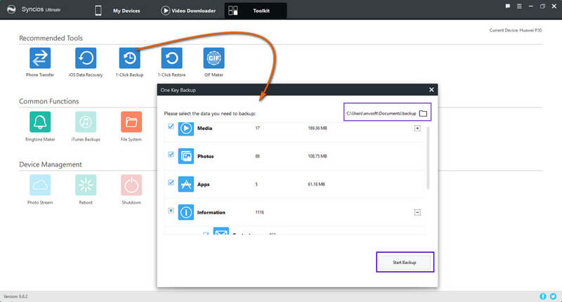Viewport: 562px width, 302px height.
Task: Click the Photos size value
Action: coord(318,156)
